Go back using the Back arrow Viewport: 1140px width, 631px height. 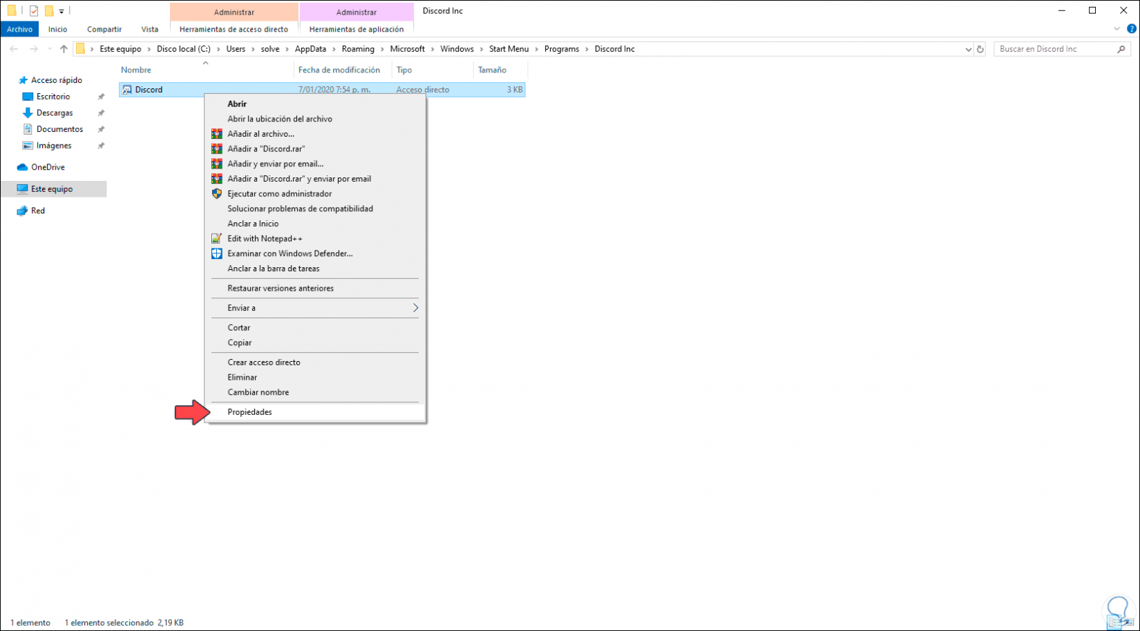[x=14, y=49]
